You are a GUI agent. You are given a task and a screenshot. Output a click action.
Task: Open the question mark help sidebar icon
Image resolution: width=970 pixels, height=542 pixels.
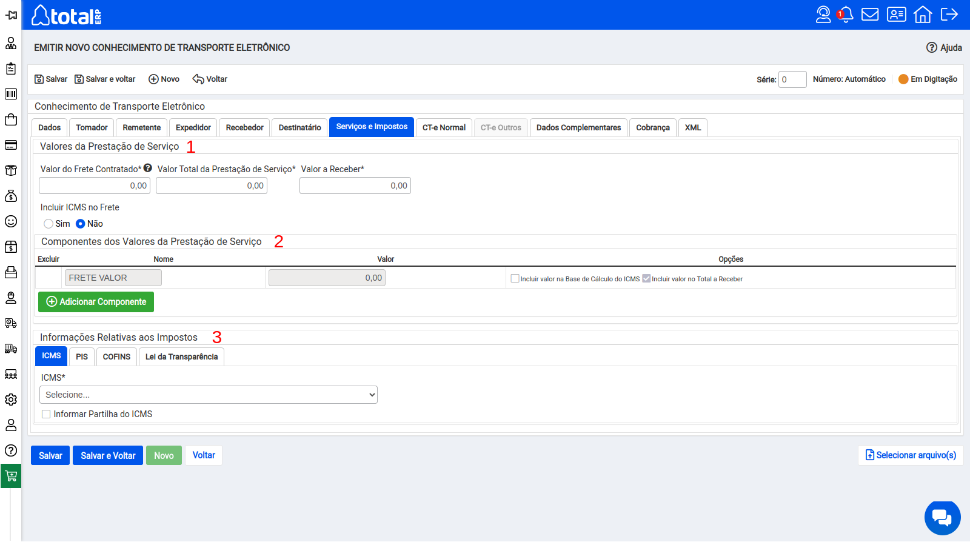(11, 450)
